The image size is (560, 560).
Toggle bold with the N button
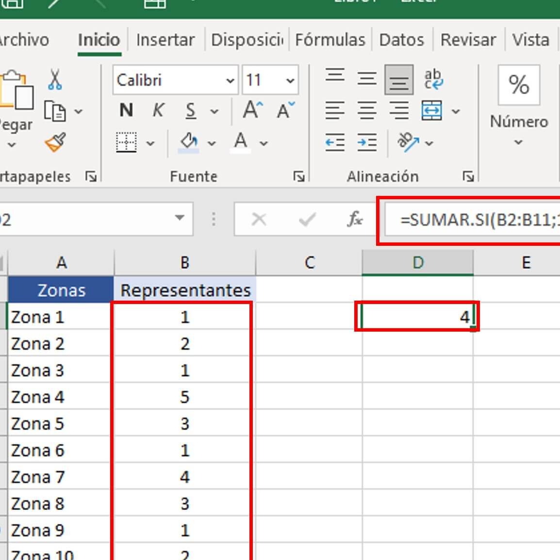pos(126,111)
